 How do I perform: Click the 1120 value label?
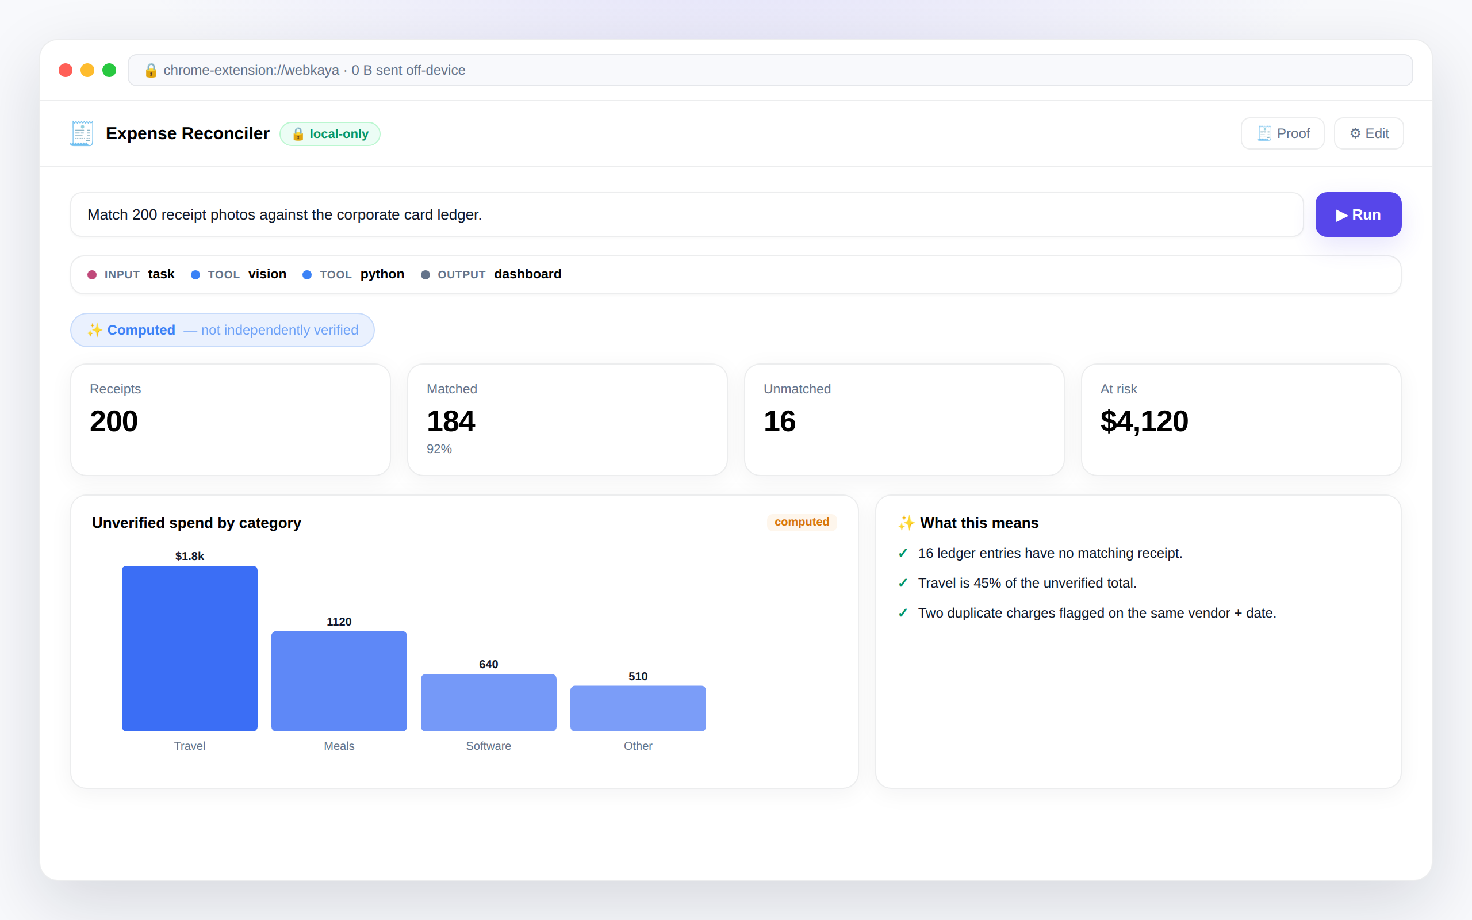(339, 622)
